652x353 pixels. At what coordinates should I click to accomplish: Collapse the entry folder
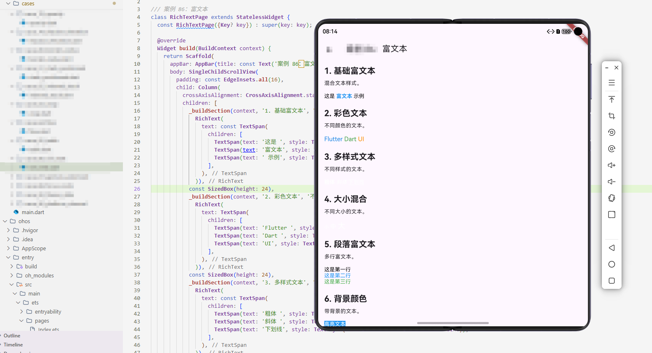[x=8, y=257]
